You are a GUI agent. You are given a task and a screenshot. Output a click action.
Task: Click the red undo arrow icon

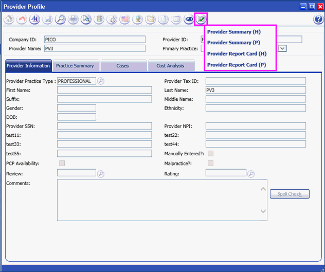22,20
